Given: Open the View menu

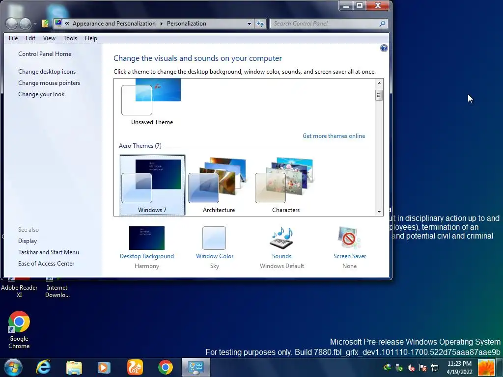Looking at the screenshot, I should pyautogui.click(x=49, y=38).
